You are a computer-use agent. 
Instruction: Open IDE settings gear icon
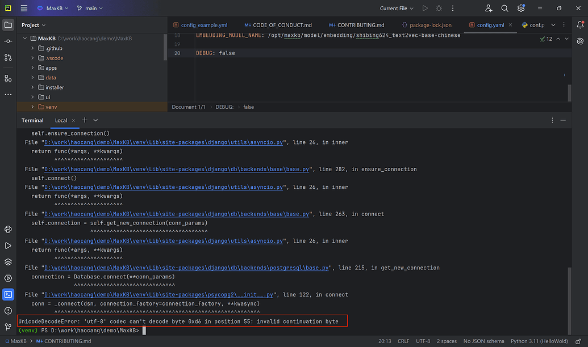pyautogui.click(x=521, y=9)
